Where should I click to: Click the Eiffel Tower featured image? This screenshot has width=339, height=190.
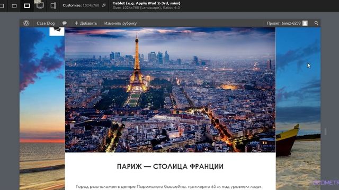[171, 90]
